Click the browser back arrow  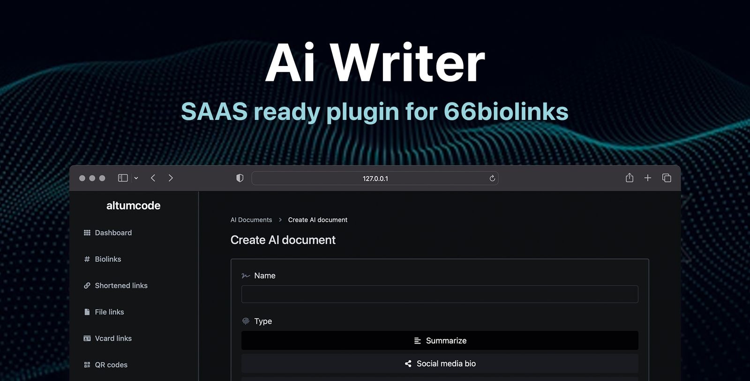(x=153, y=178)
